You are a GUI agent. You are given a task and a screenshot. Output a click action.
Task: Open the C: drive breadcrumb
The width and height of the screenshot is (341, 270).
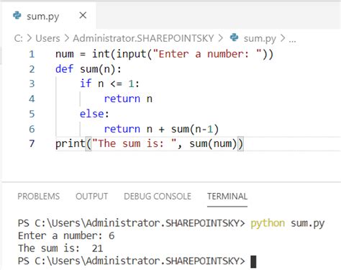point(19,38)
